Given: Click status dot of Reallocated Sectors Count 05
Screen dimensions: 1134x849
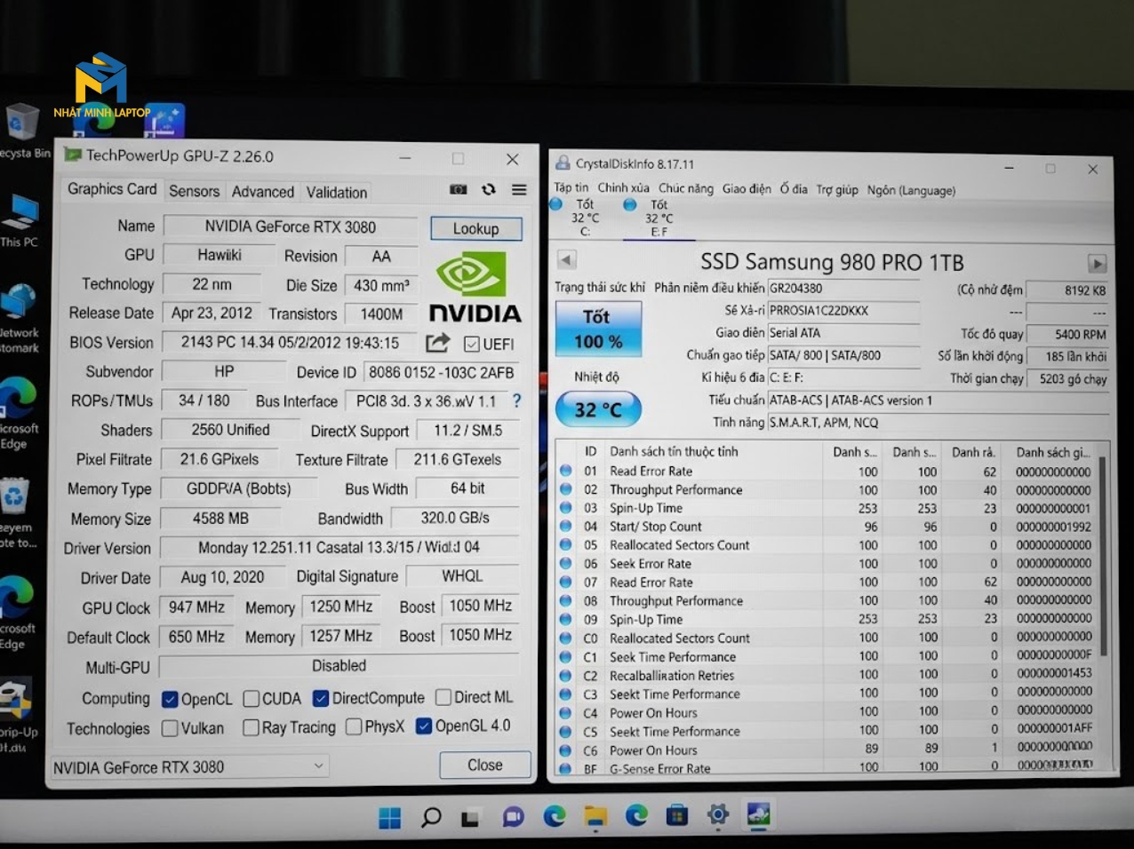Looking at the screenshot, I should [566, 544].
